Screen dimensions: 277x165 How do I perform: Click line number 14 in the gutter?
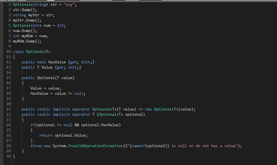coord(8,72)
